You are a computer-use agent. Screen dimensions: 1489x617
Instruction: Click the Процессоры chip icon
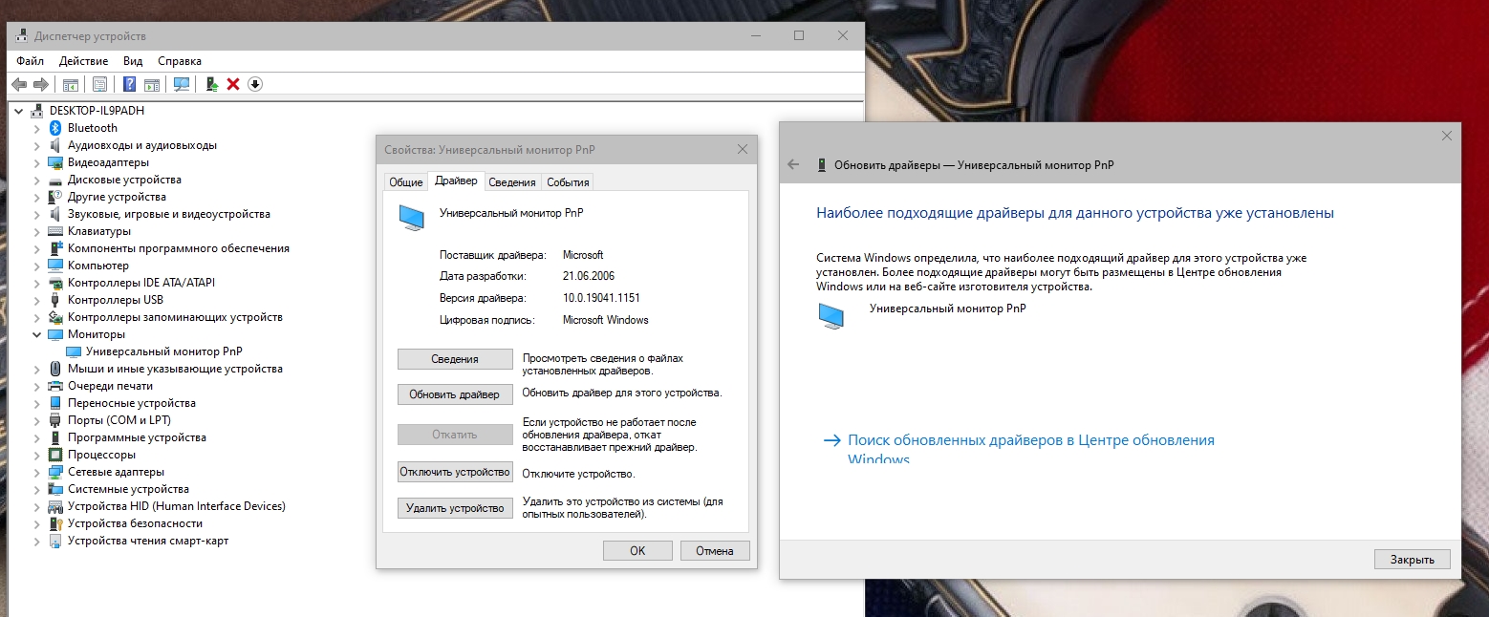coord(55,455)
